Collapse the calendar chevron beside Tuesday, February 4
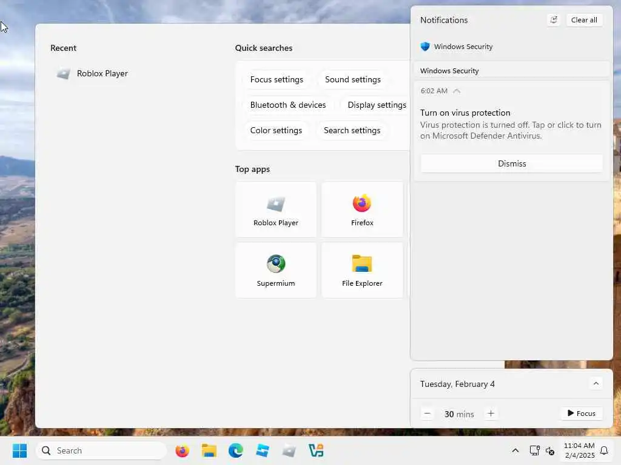Image resolution: width=621 pixels, height=465 pixels. point(596,383)
